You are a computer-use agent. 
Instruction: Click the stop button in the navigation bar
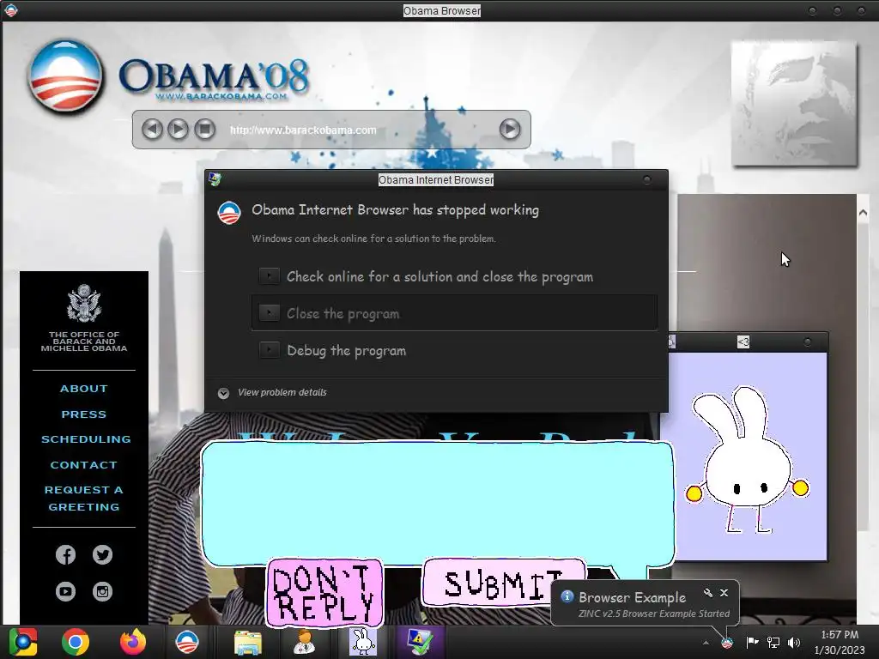tap(204, 130)
